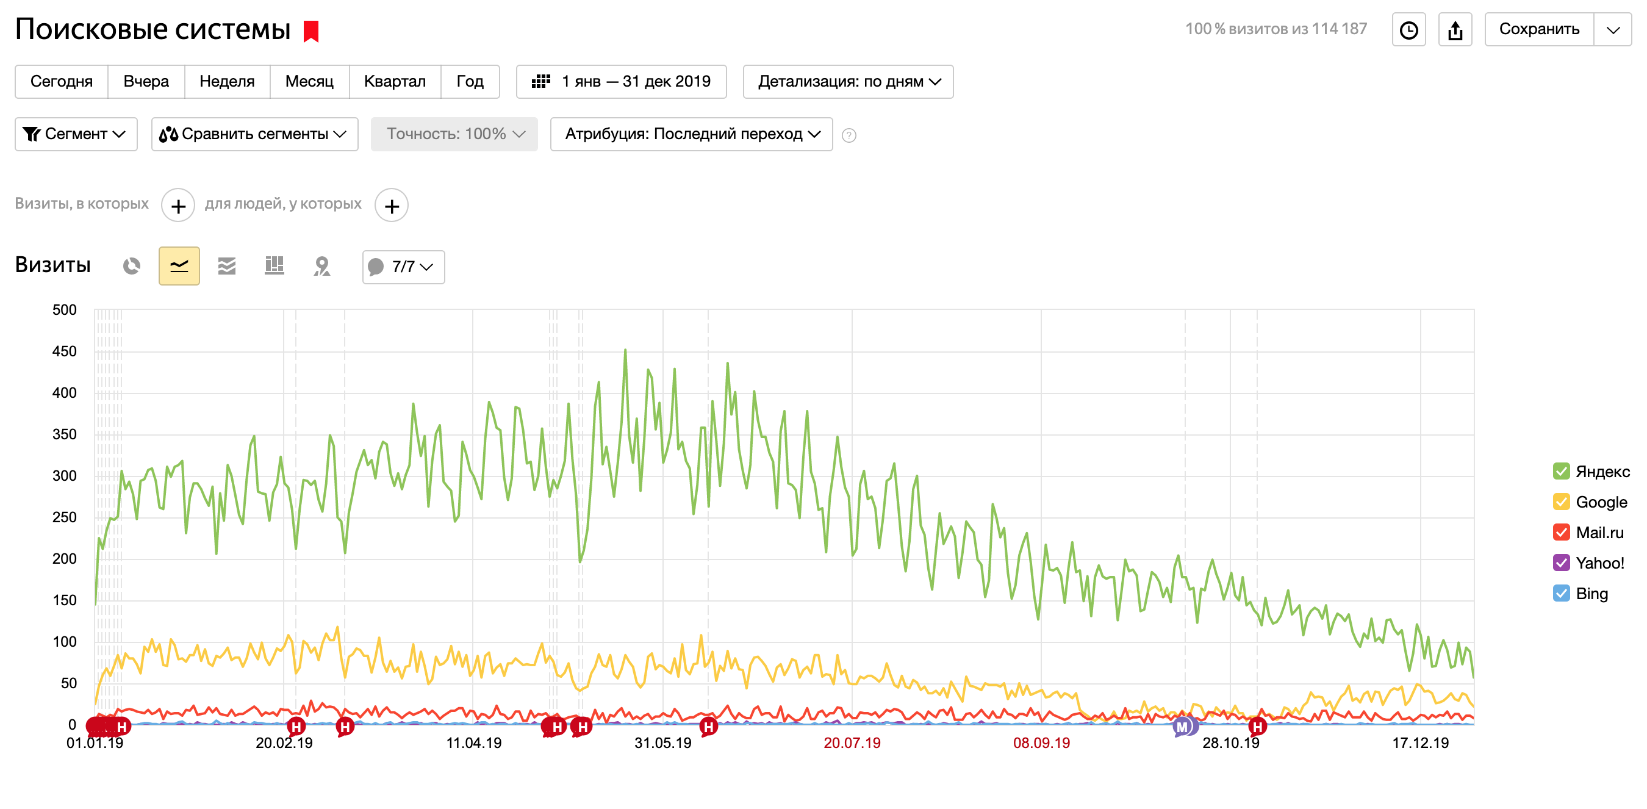Open report history clock icon

point(1408,30)
